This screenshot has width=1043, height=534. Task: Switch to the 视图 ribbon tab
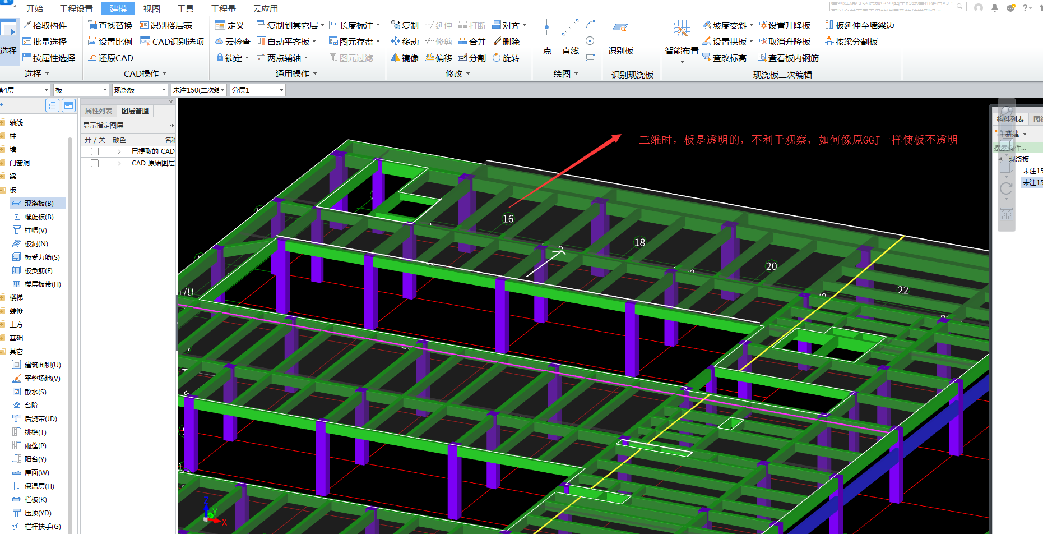pyautogui.click(x=151, y=8)
